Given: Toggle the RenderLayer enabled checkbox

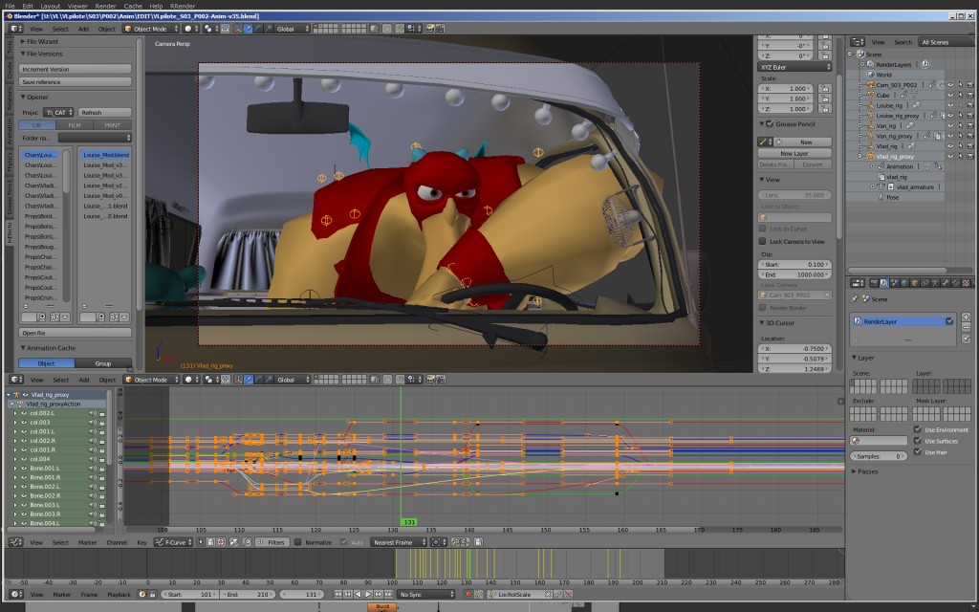Looking at the screenshot, I should (x=949, y=321).
